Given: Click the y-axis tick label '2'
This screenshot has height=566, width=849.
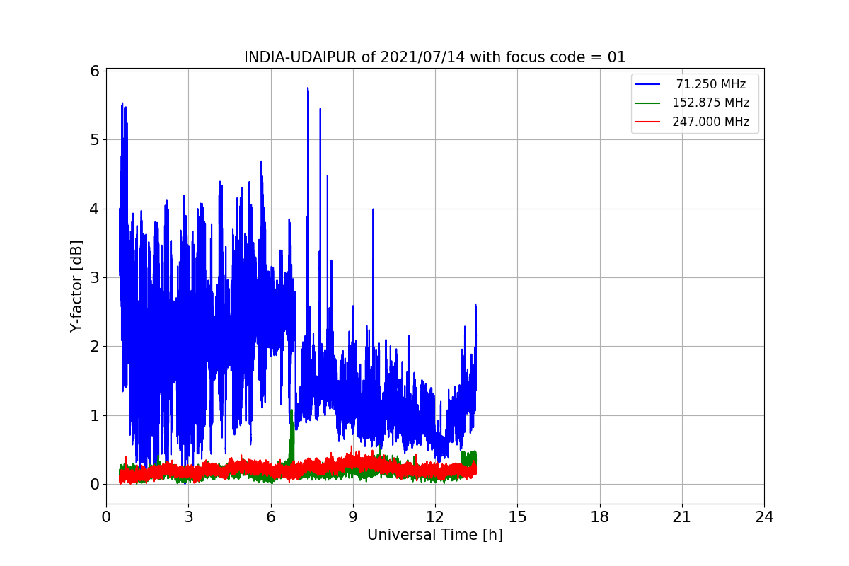Looking at the screenshot, I should (94, 347).
